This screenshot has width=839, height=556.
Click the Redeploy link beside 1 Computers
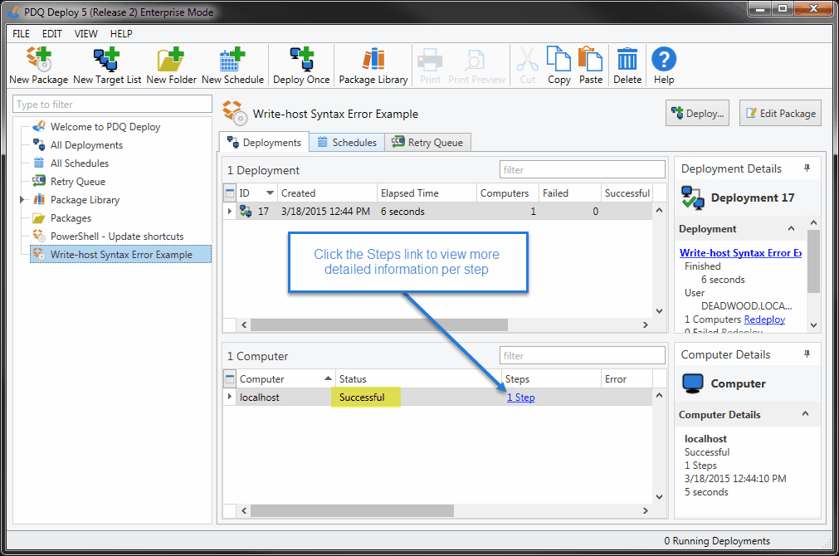[764, 319]
